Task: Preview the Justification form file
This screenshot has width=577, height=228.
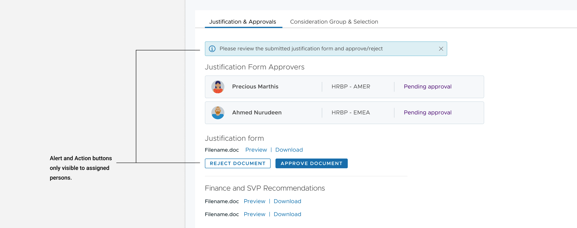Action: tap(256, 150)
